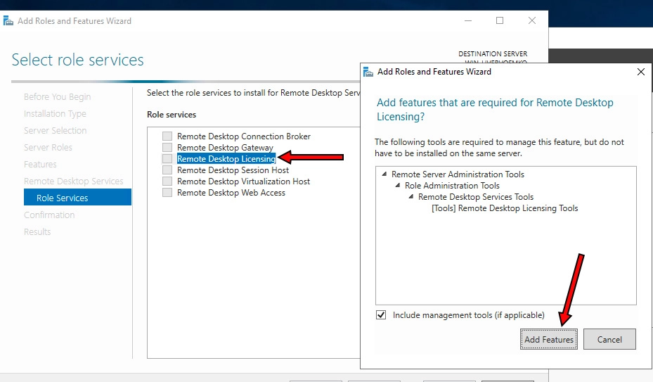Screen dimensions: 653x382
Task: Click the Role services column label
Action: 172,115
